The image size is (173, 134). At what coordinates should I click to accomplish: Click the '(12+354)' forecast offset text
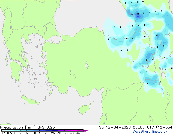coord(165,127)
